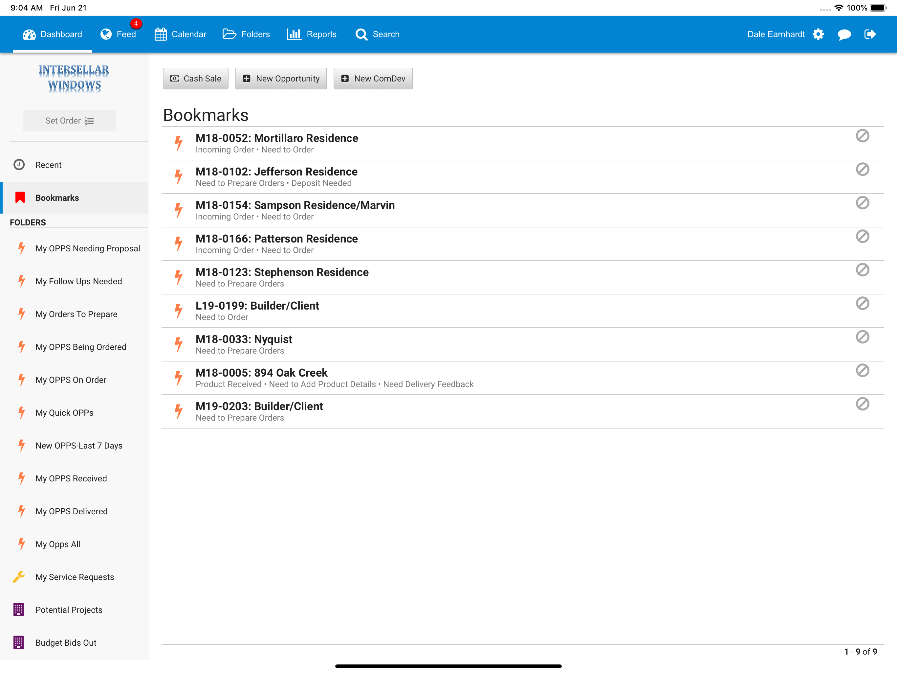Click the Feed notification badge showing 4
Screen dimensions: 897x673
[136, 24]
